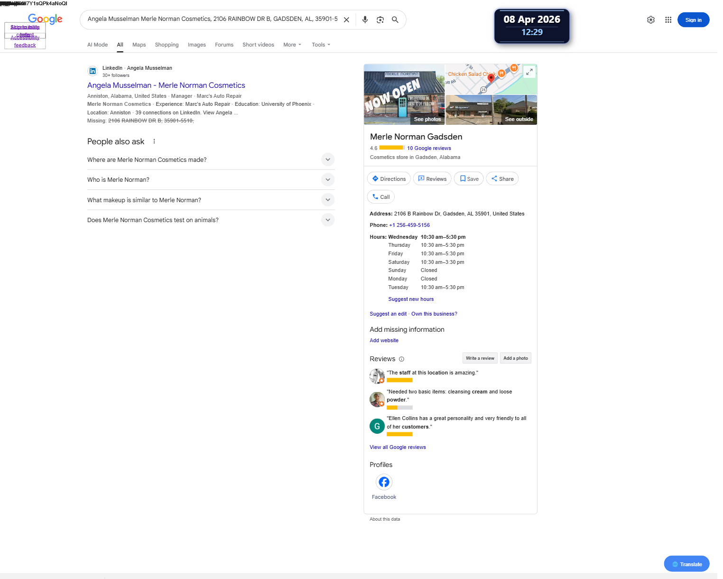Open the More search filters dropdown

click(x=292, y=45)
